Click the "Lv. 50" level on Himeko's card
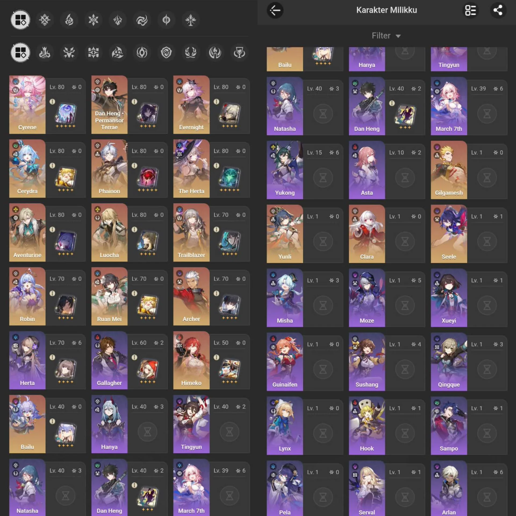Screen dimensions: 516x516 [x=221, y=343]
